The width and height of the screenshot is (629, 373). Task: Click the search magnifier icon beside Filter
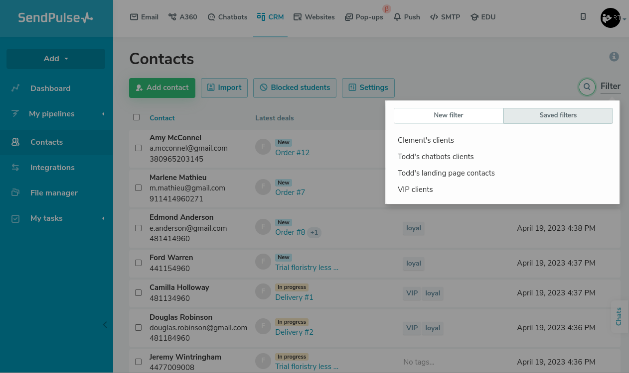coord(587,87)
